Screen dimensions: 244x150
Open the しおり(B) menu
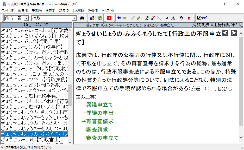click(x=78, y=11)
